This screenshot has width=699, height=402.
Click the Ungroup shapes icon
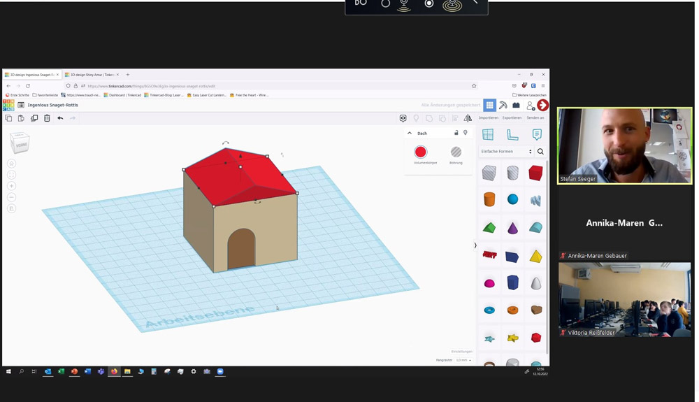(x=442, y=118)
